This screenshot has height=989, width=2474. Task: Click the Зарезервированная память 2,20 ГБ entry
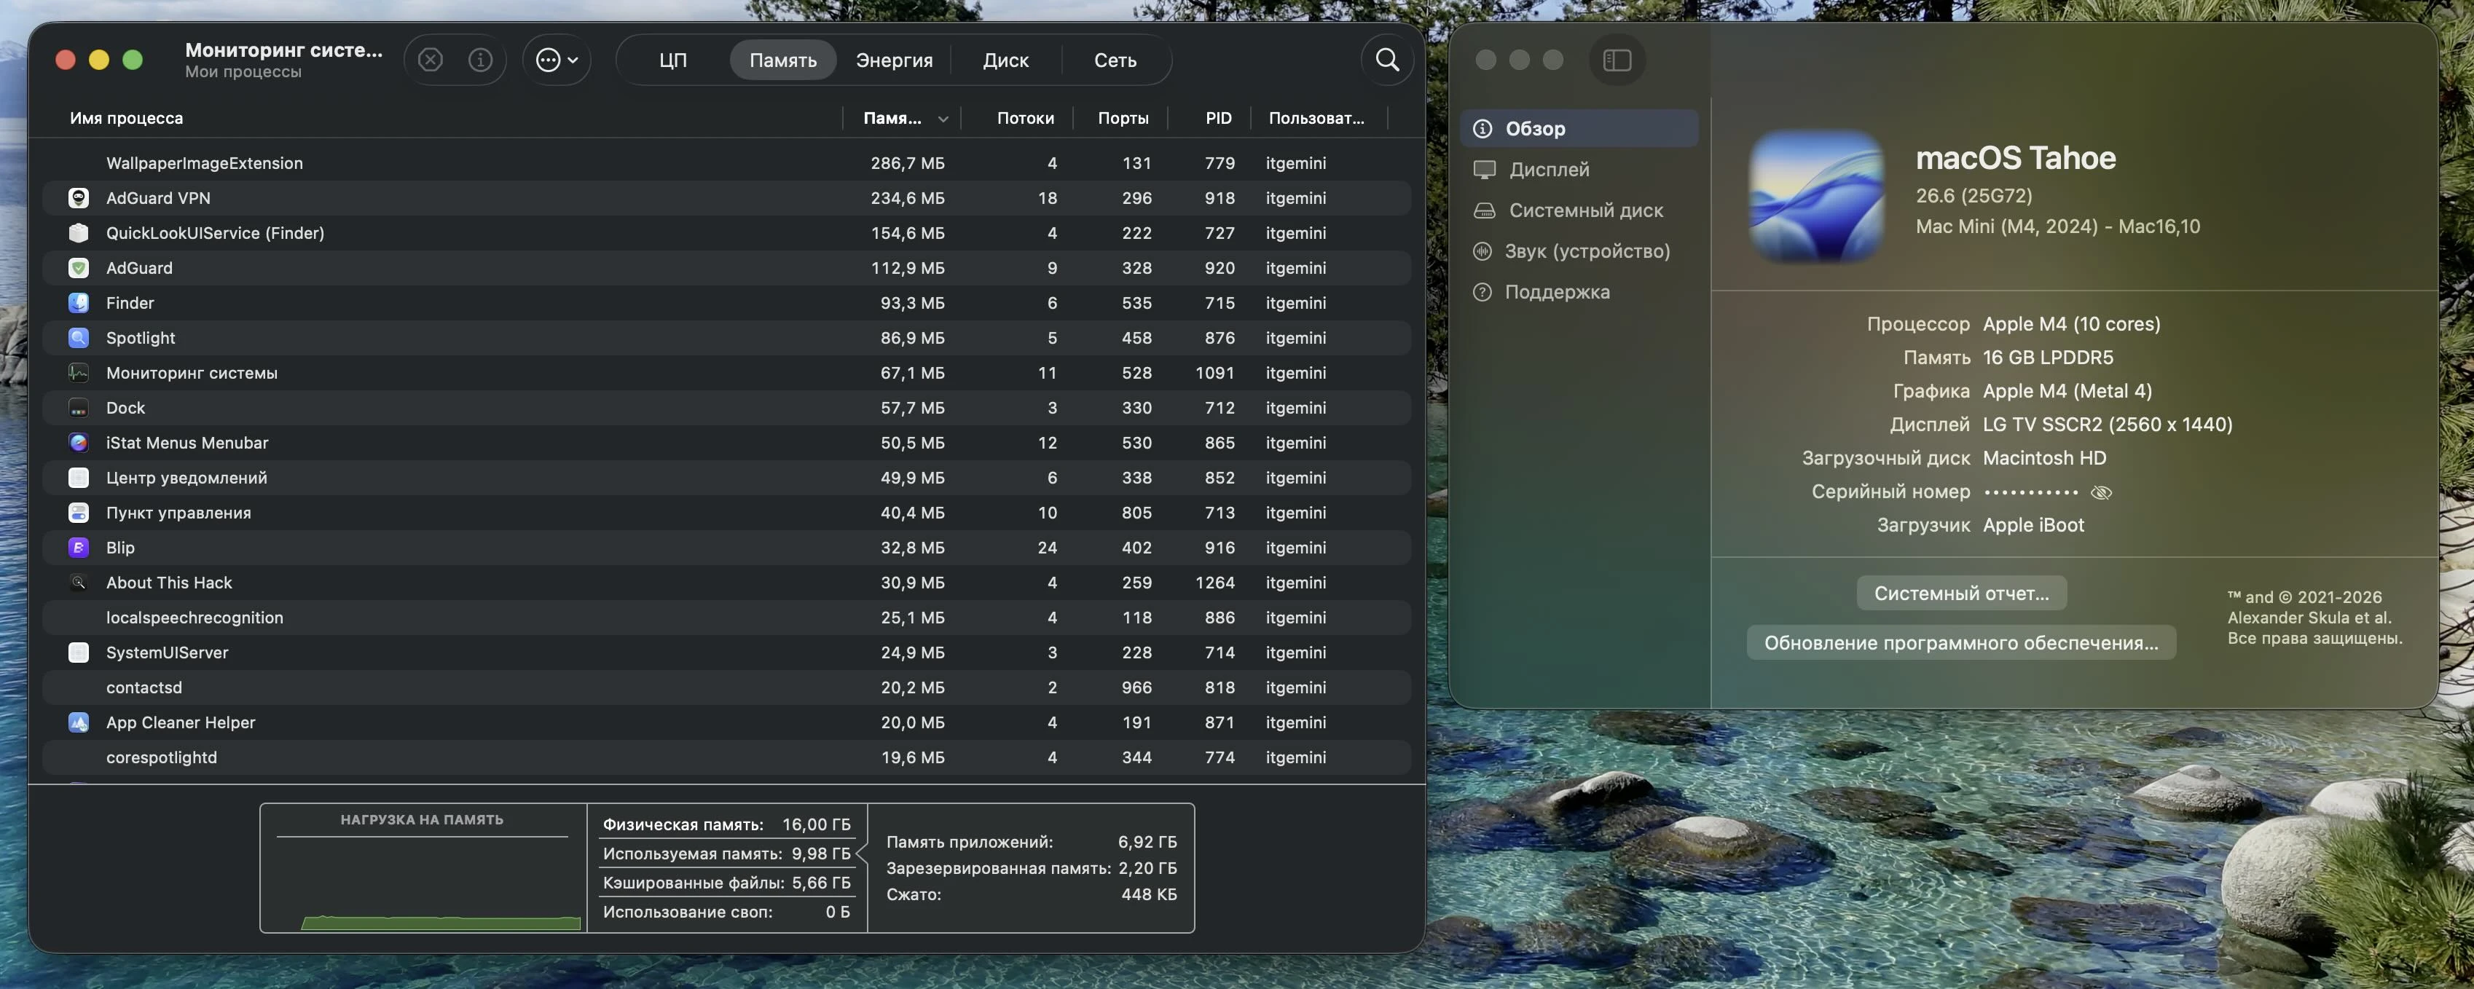point(1032,868)
